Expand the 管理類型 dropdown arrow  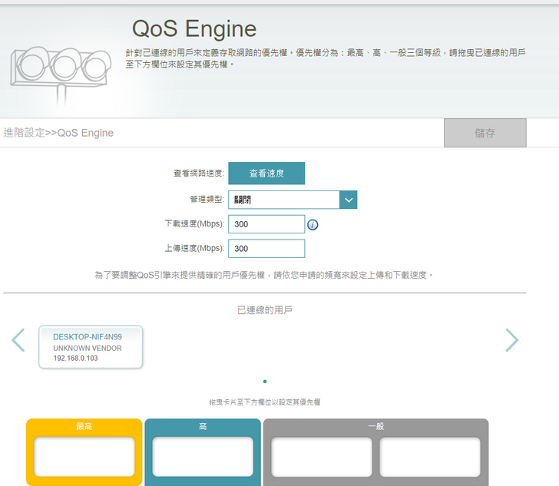[349, 200]
